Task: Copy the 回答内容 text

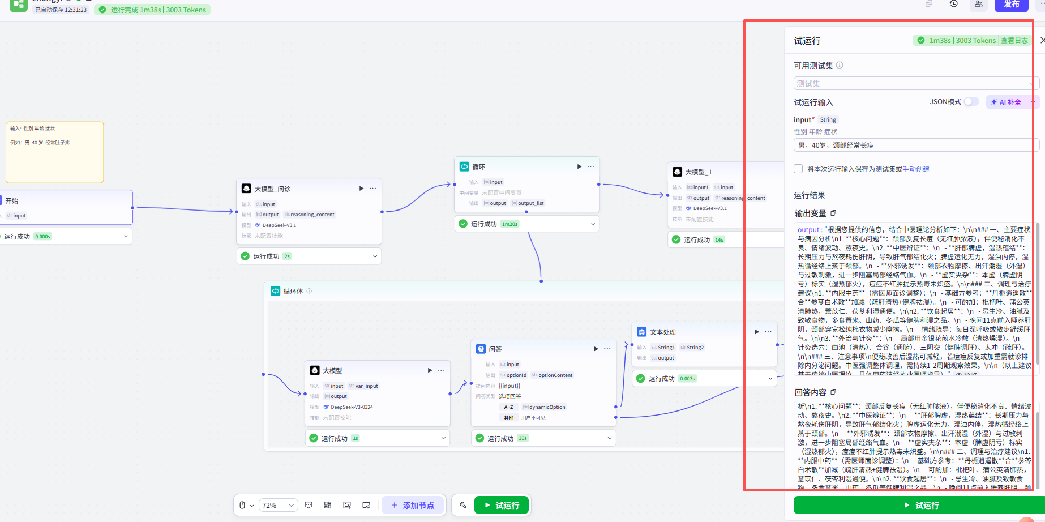Action: [833, 392]
